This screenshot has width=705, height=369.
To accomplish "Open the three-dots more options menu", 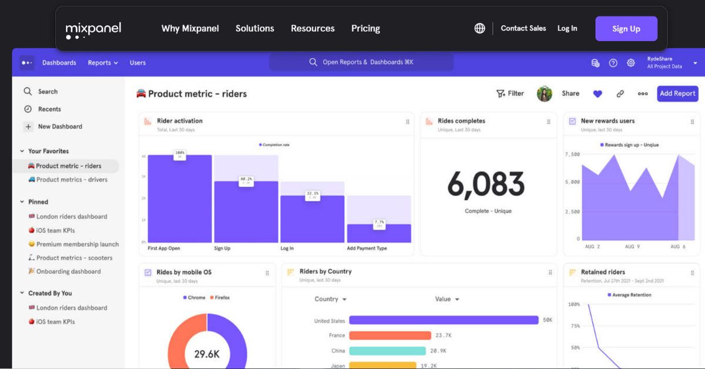I will [x=643, y=93].
